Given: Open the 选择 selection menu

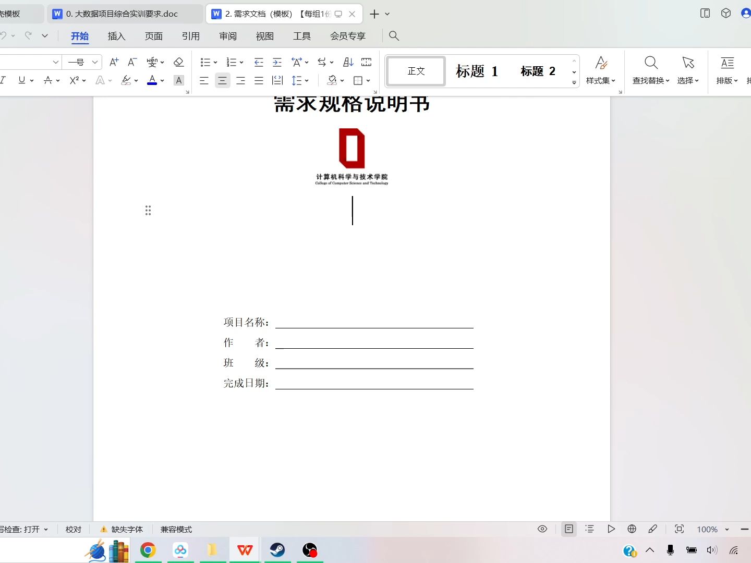Looking at the screenshot, I should click(688, 70).
